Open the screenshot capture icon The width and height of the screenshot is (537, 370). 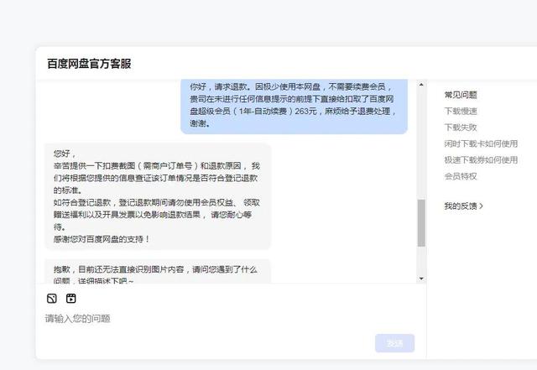pyautogui.click(x=52, y=299)
